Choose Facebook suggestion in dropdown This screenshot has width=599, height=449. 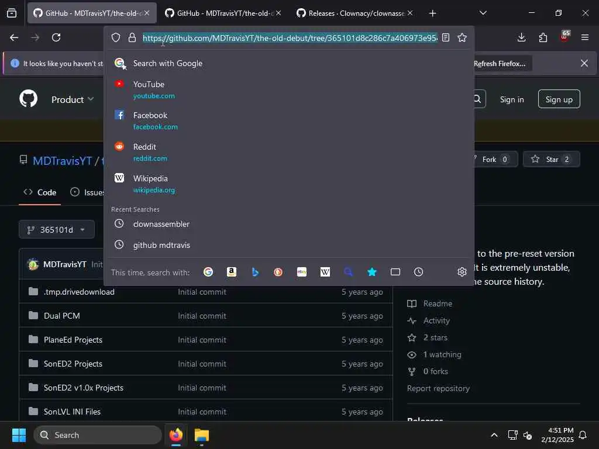click(288, 120)
